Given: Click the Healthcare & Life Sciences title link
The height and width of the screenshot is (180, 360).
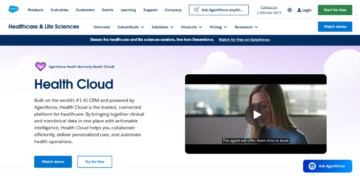Looking at the screenshot, I should click(44, 27).
